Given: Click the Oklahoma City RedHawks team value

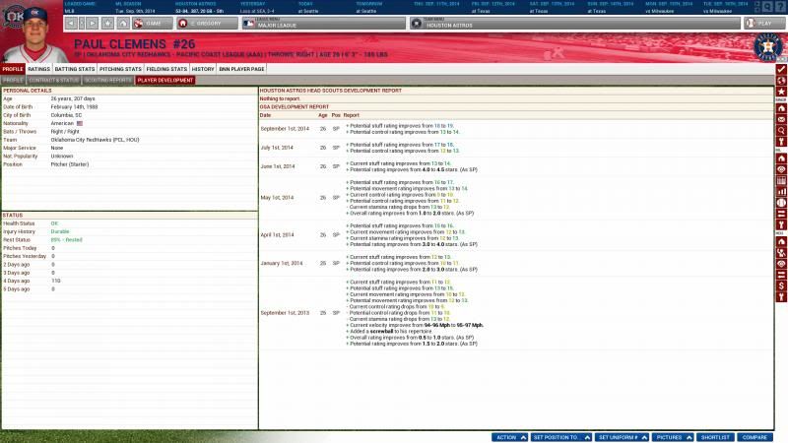Looking at the screenshot, I should point(95,140).
